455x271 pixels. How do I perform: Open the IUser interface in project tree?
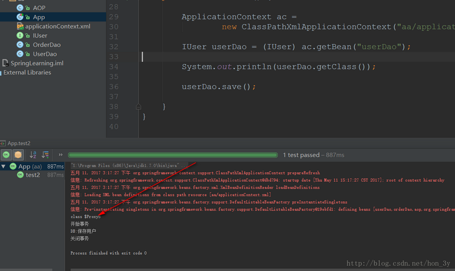point(40,36)
